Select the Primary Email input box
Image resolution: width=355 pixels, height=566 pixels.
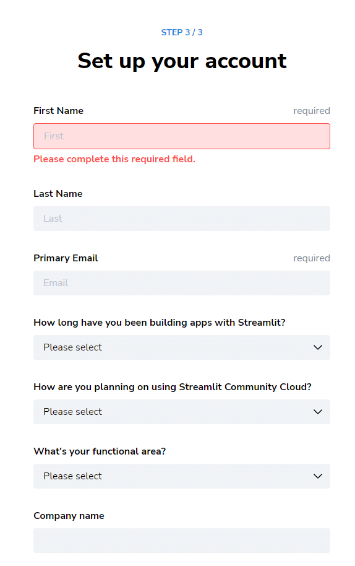(182, 282)
